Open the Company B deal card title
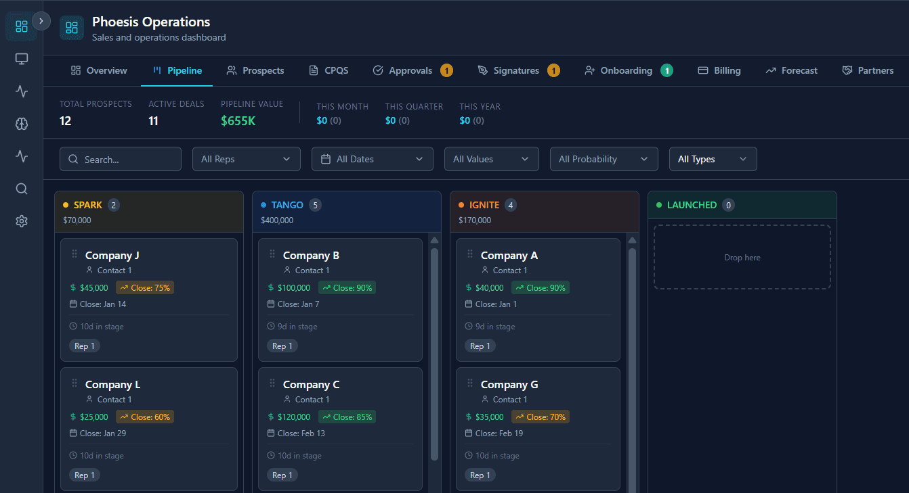The height and width of the screenshot is (493, 909). [312, 255]
